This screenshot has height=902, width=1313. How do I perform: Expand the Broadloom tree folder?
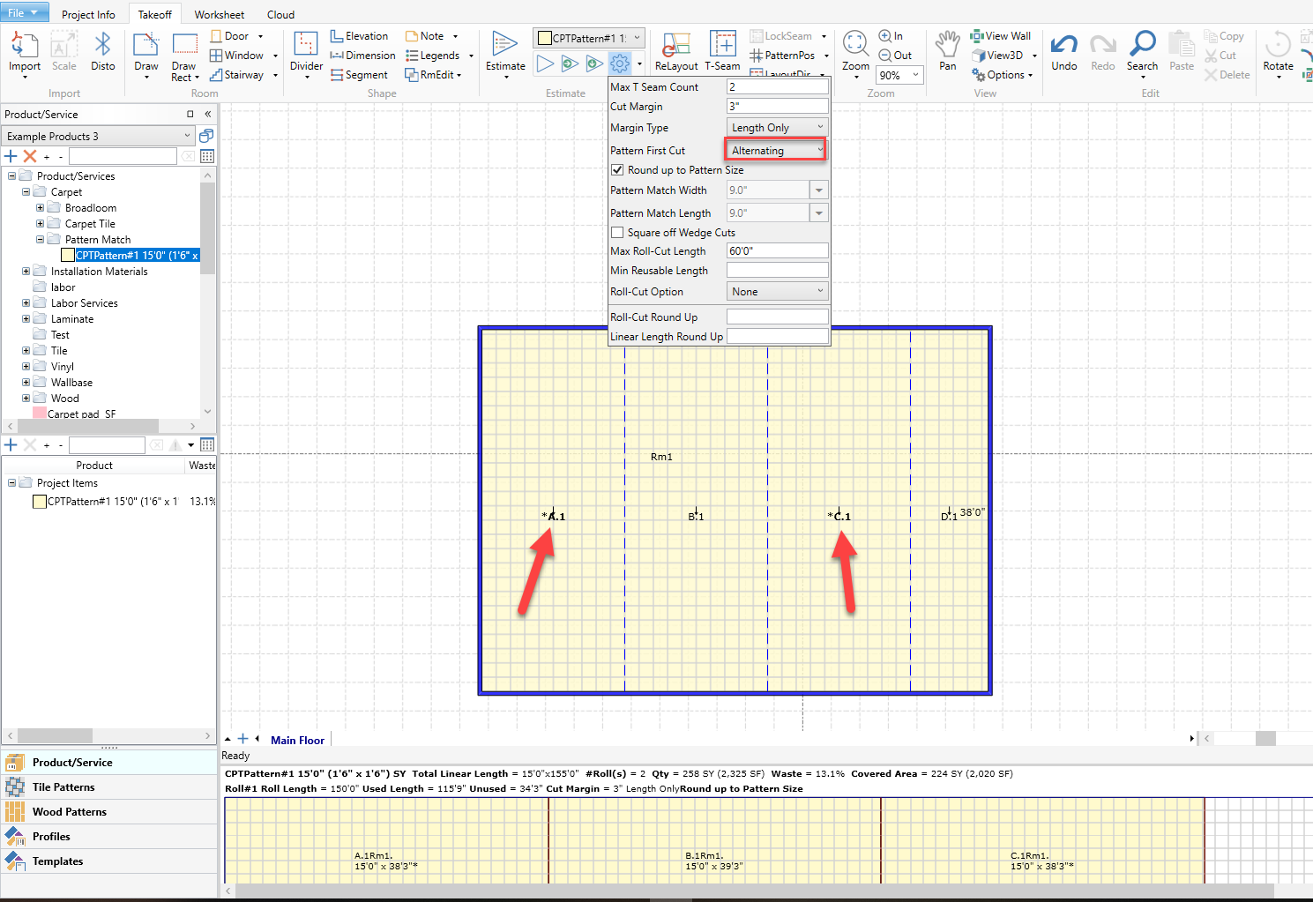(40, 208)
